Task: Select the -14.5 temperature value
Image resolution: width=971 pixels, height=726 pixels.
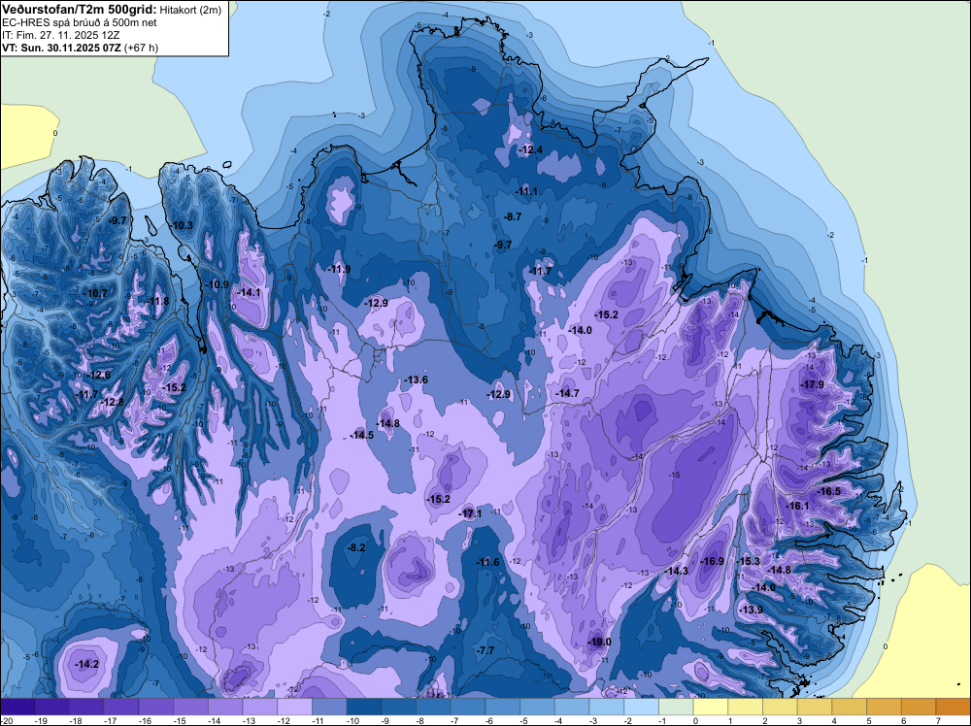Action: coord(361,435)
